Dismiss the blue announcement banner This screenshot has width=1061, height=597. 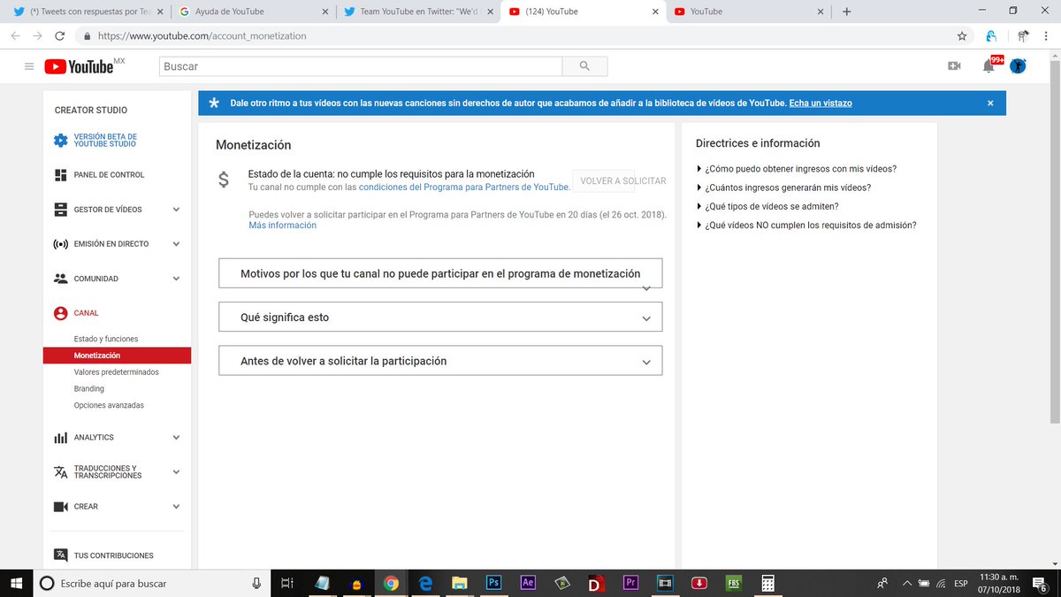990,103
